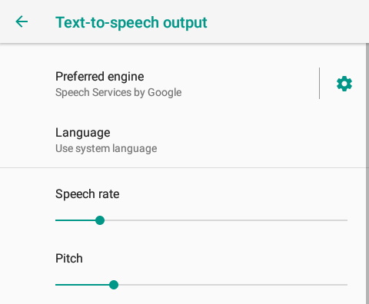Go back using the left arrow icon
This screenshot has width=369, height=304.
(x=22, y=21)
